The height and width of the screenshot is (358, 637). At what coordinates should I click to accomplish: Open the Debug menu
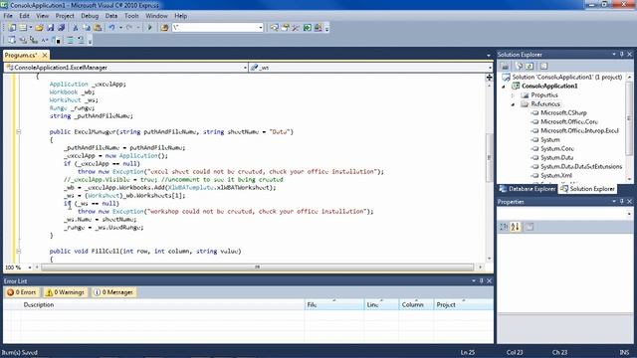coord(90,16)
